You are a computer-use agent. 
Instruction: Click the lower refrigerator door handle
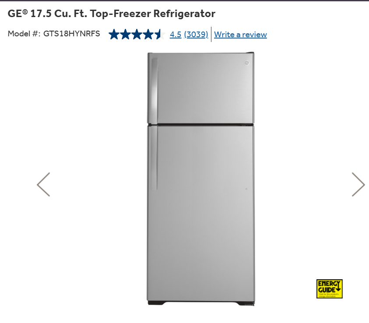pyautogui.click(x=154, y=158)
